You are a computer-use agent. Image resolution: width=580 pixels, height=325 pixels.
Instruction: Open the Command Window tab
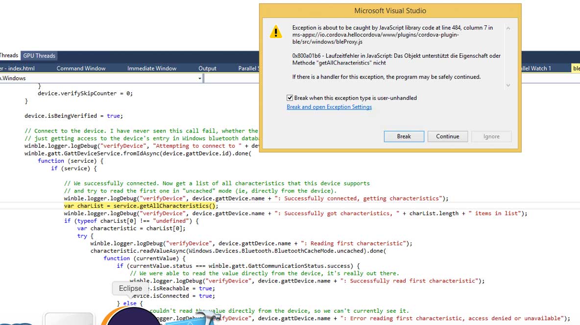(x=81, y=68)
